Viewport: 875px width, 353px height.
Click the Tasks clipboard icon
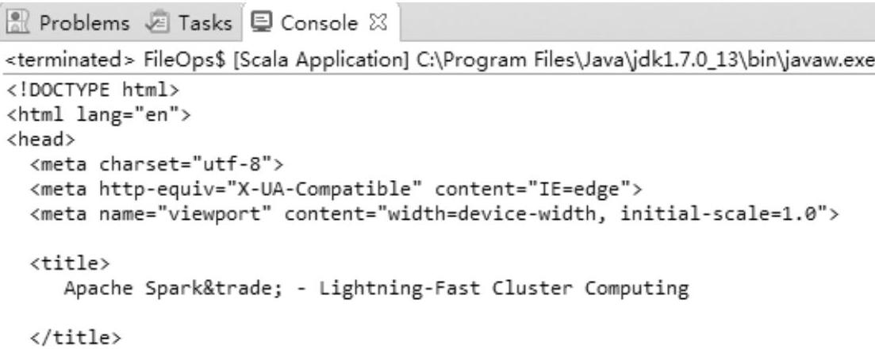pyautogui.click(x=159, y=23)
